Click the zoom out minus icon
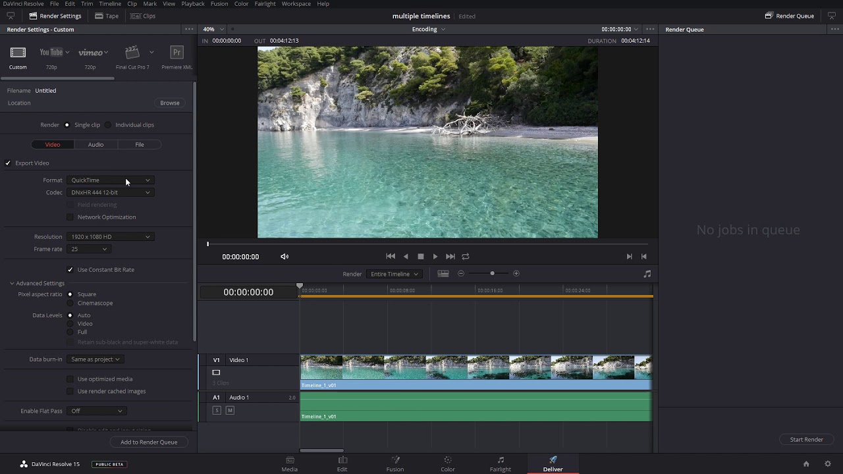Viewport: 843px width, 474px height. 461,274
